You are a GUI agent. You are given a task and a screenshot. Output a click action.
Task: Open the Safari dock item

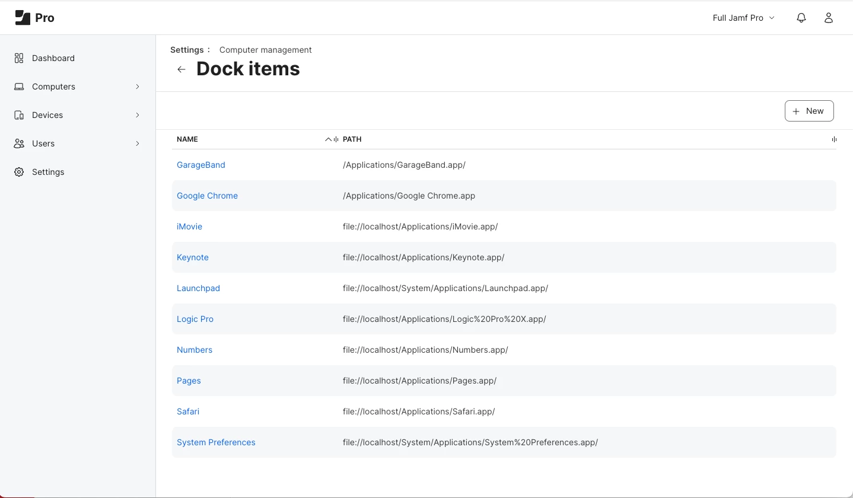[188, 411]
